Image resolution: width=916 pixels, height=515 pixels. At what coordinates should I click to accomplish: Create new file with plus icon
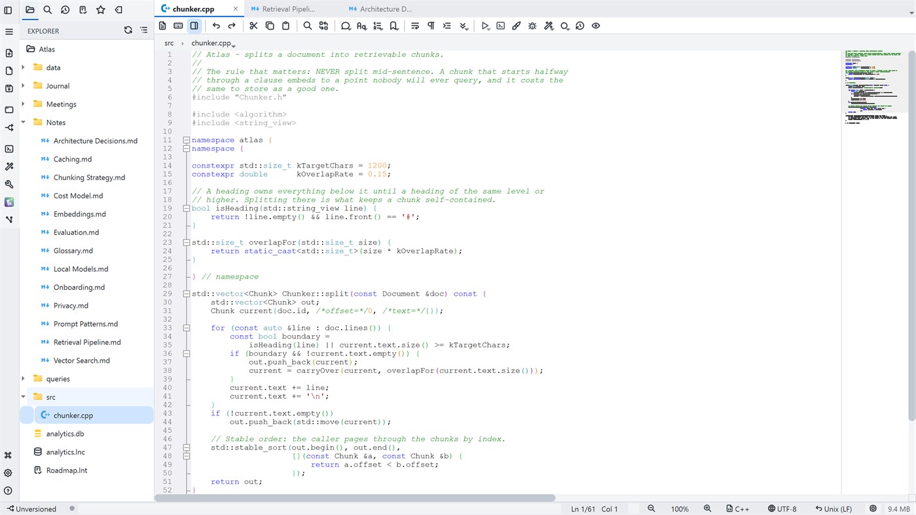[9, 53]
